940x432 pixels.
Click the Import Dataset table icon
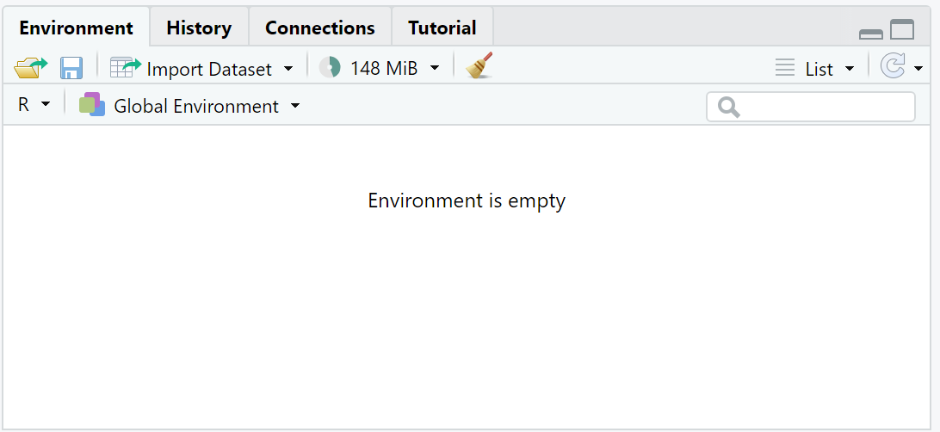pyautogui.click(x=126, y=68)
